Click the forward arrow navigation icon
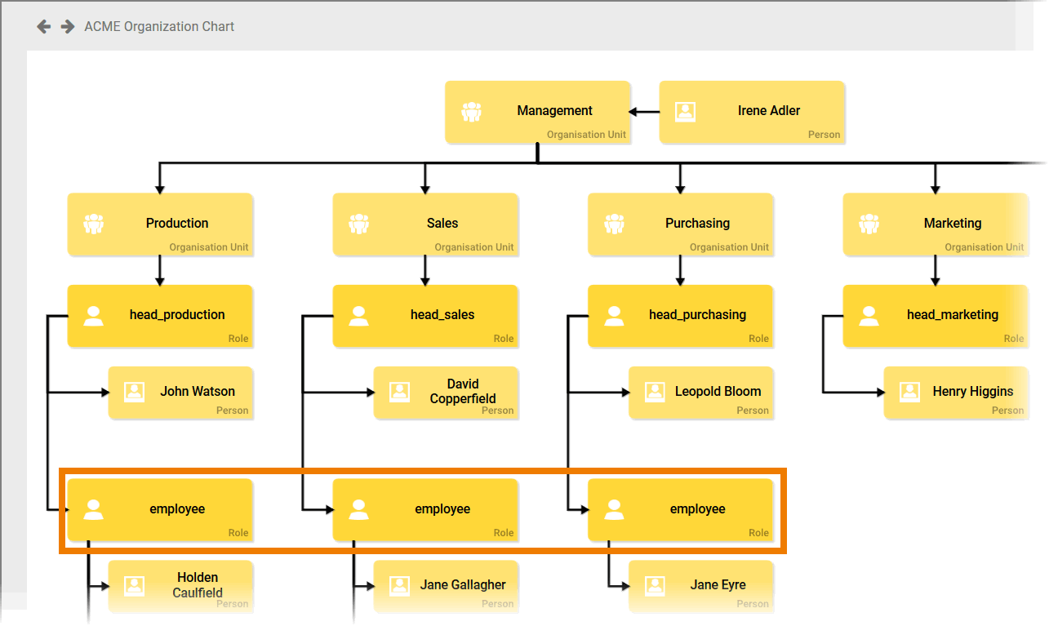The image size is (1049, 626). [x=68, y=27]
